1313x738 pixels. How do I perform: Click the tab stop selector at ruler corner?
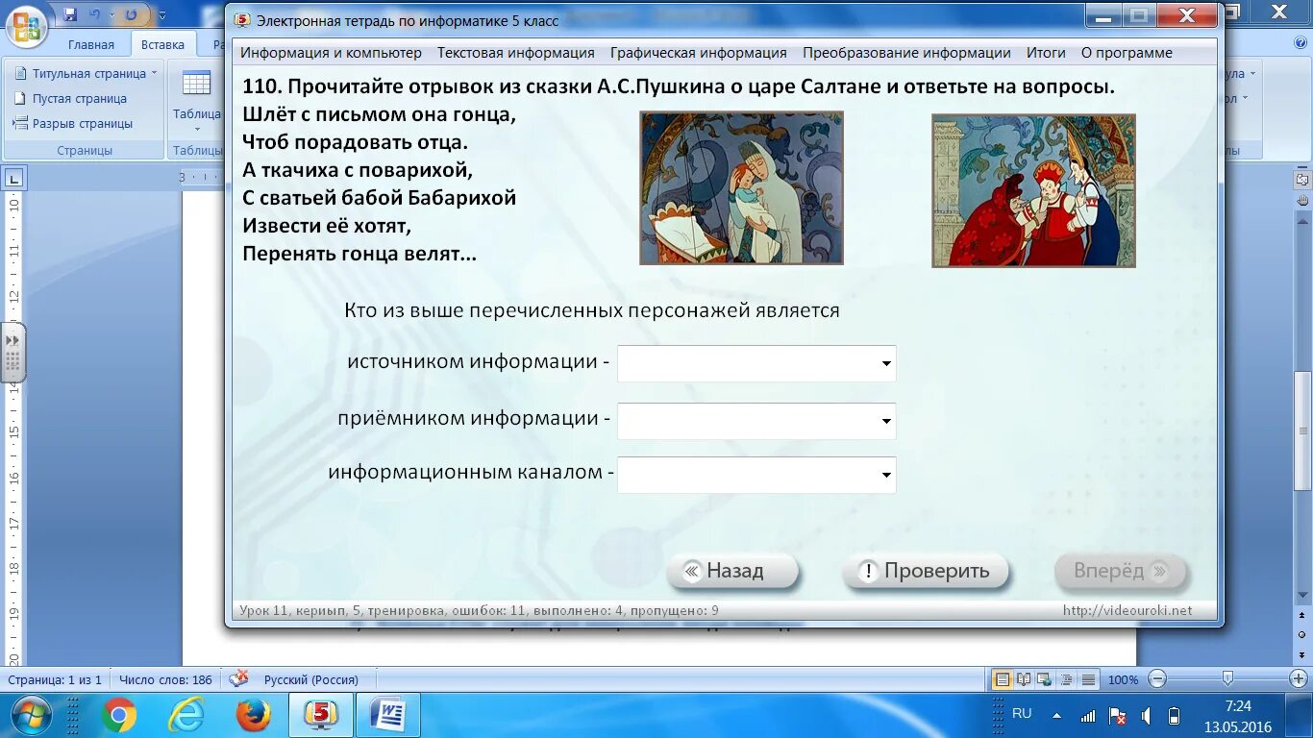14,177
